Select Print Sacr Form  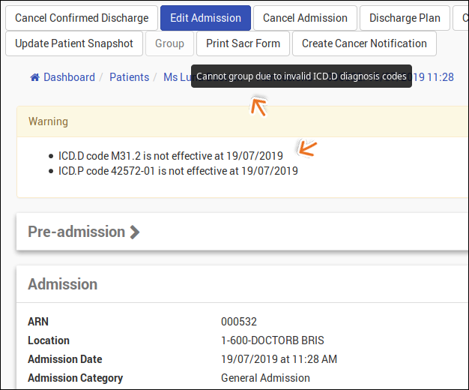243,43
